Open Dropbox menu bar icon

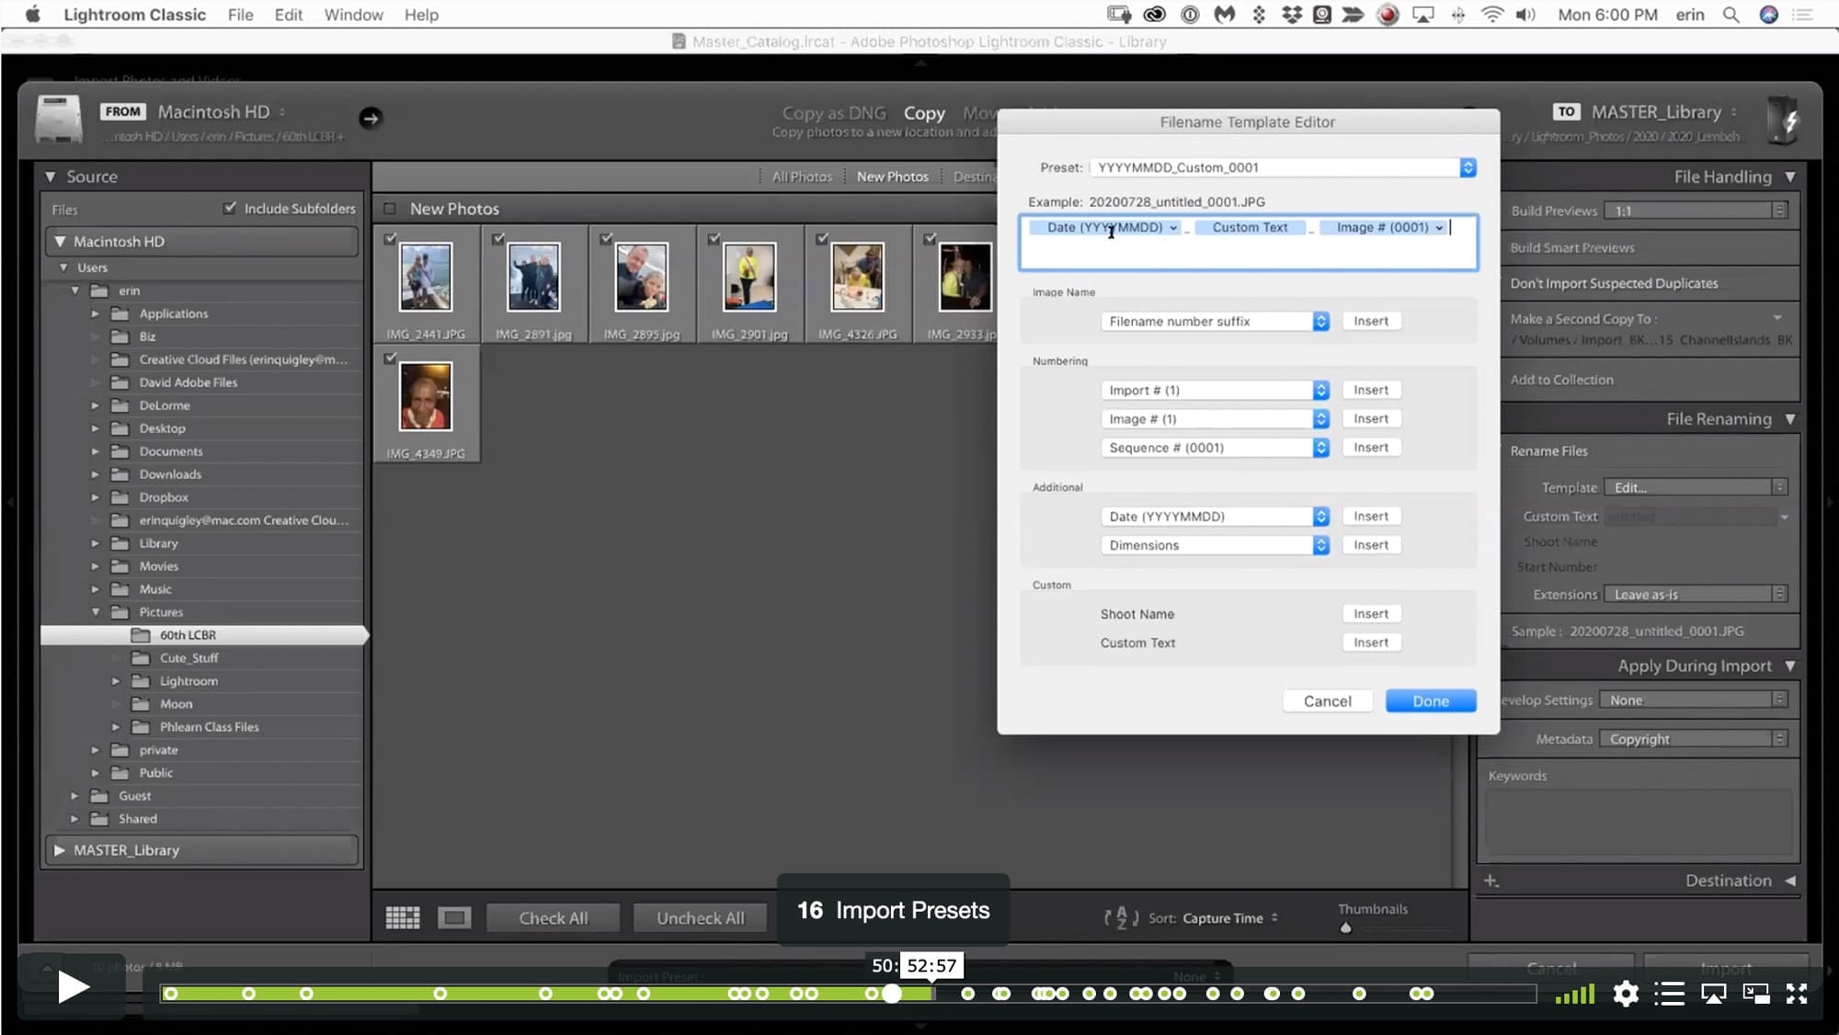coord(1291,15)
